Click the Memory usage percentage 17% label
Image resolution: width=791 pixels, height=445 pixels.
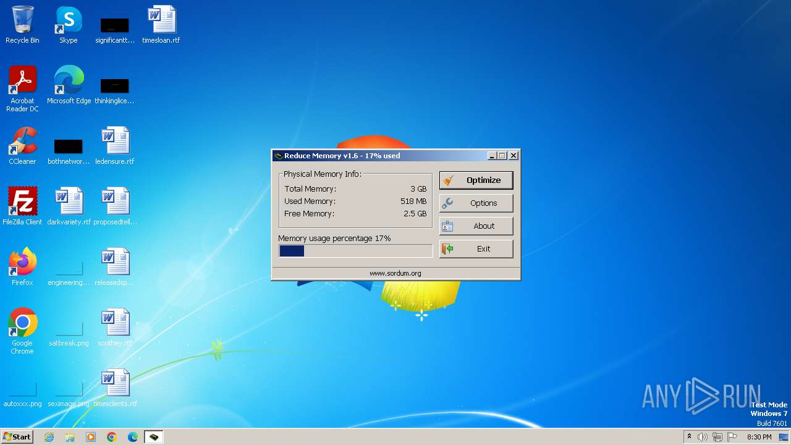point(334,239)
